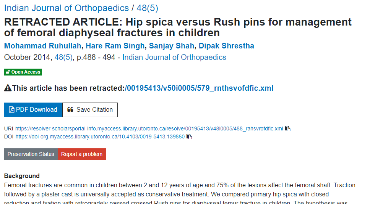
Task: View author Dipak Shrestha
Action: 226,46
